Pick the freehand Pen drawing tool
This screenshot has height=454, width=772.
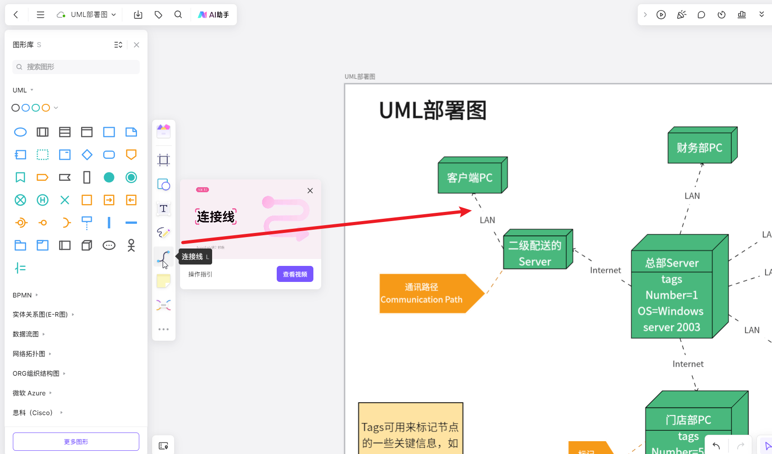pyautogui.click(x=164, y=232)
